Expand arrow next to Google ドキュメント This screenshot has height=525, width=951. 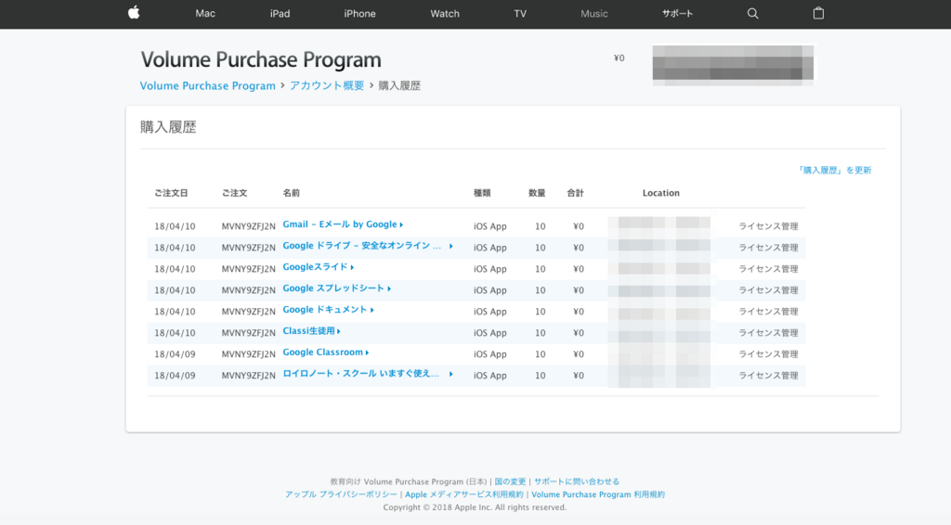coord(372,310)
